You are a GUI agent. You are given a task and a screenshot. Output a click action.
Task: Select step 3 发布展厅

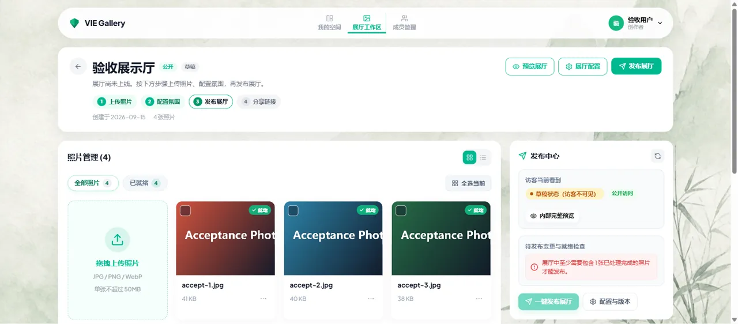pos(211,102)
